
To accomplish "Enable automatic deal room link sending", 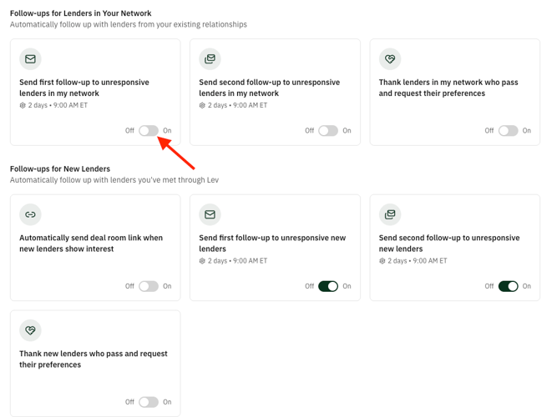I will point(149,286).
